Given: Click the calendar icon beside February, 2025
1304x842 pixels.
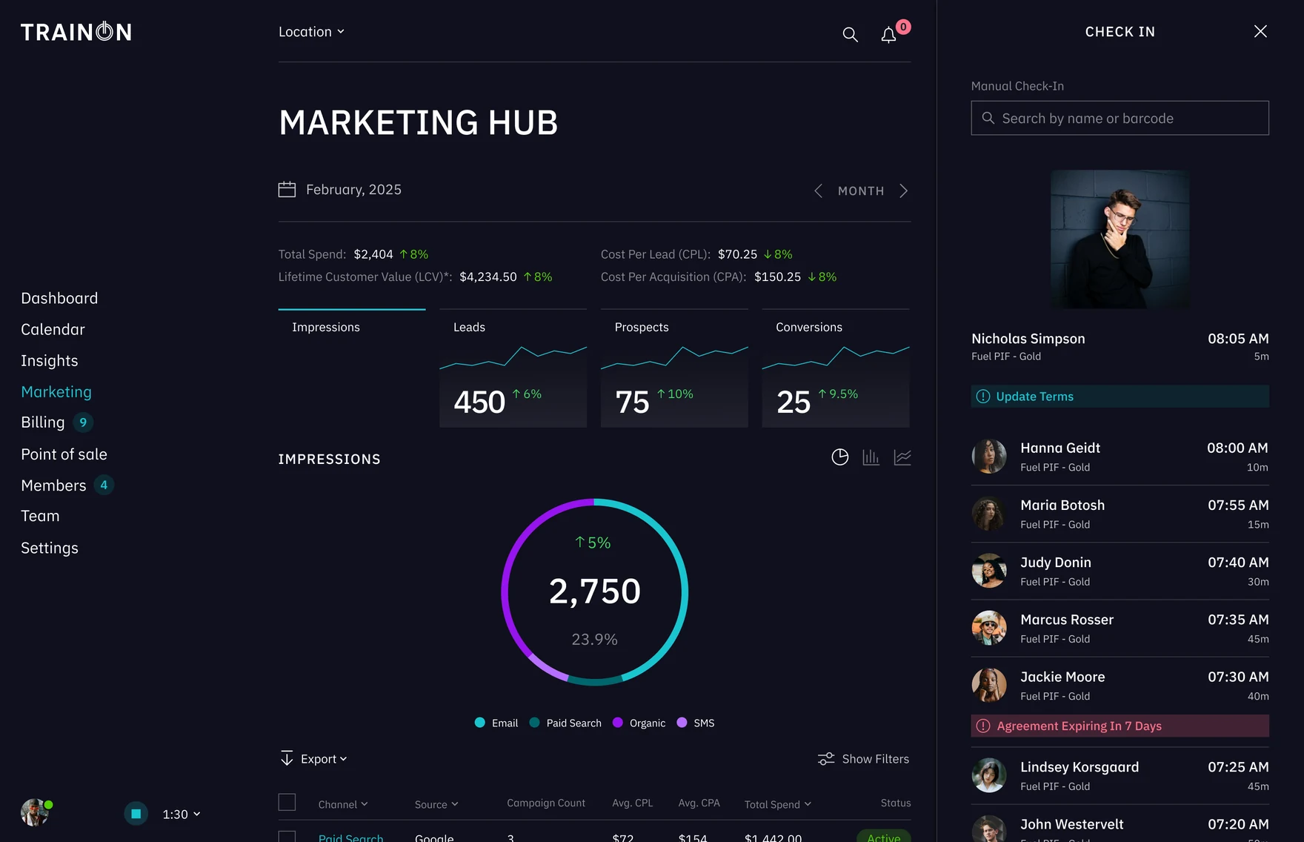Looking at the screenshot, I should 287,190.
